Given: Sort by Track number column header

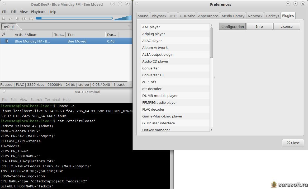Looking at the screenshot, I should pyautogui.click(x=59, y=35).
